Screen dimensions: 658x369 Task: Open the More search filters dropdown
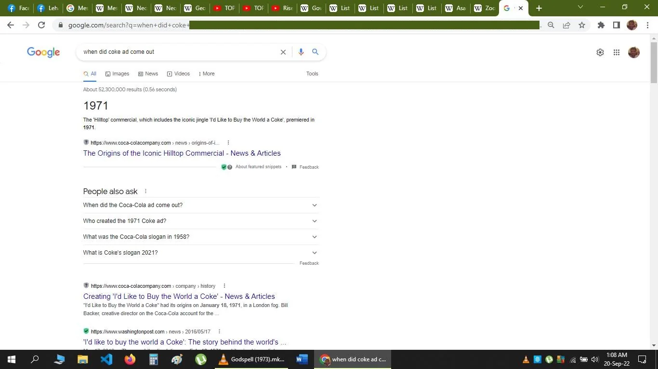pyautogui.click(x=207, y=74)
